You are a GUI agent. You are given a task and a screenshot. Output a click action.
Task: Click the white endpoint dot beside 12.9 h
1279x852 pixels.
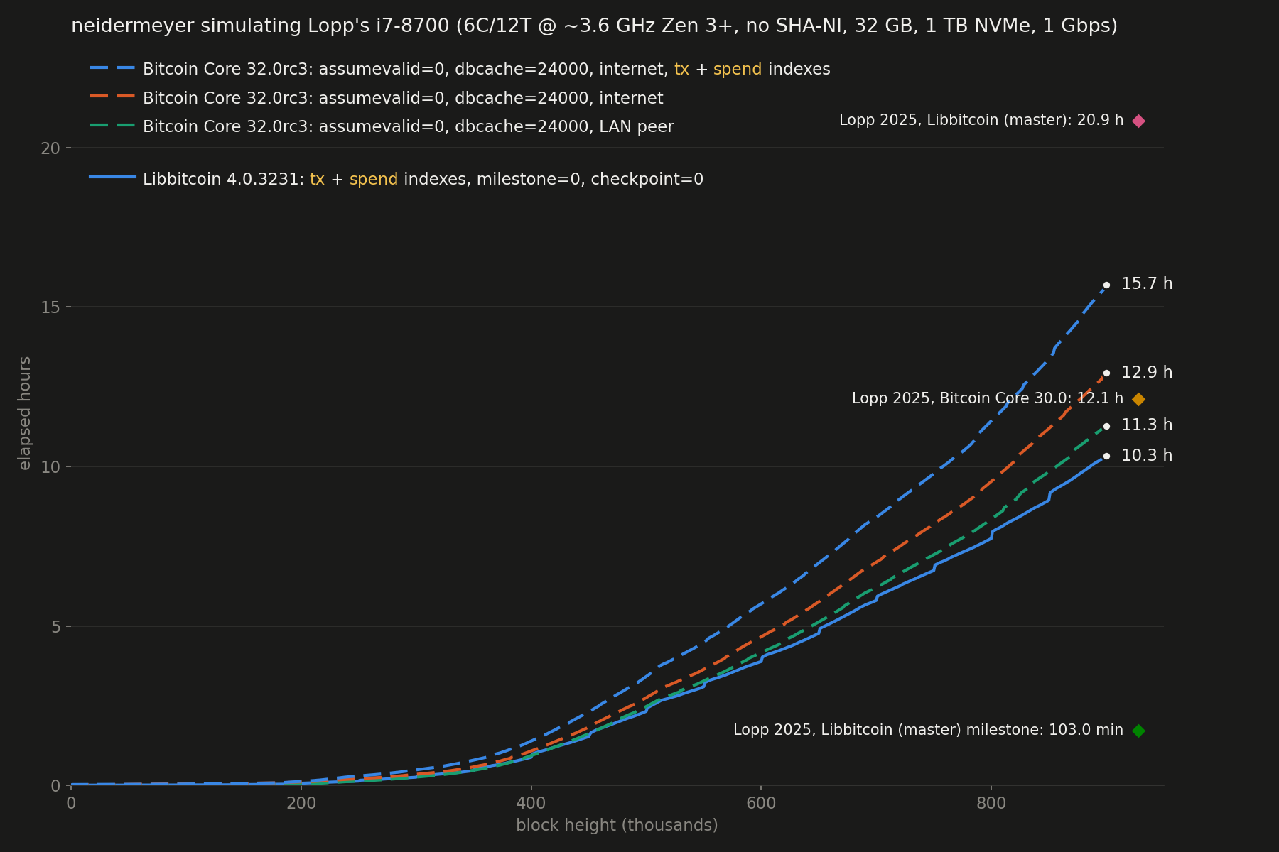pos(1106,373)
